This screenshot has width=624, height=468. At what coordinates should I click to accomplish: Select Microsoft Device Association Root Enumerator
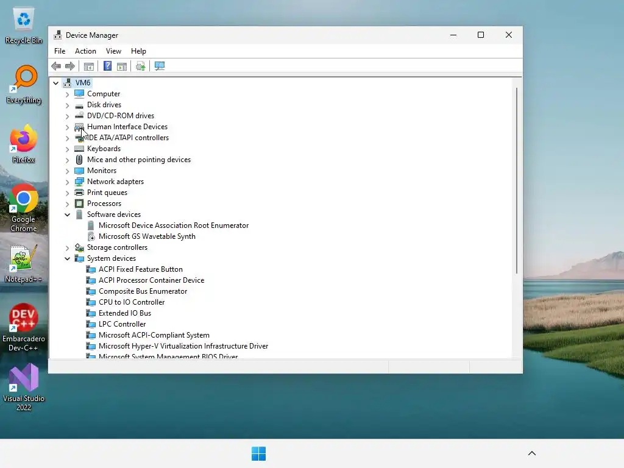[174, 225]
